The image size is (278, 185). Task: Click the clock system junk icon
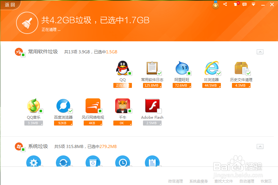click(123, 161)
